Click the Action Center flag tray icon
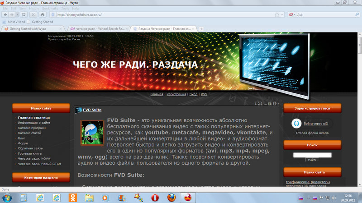362x203 pixels. (321, 198)
